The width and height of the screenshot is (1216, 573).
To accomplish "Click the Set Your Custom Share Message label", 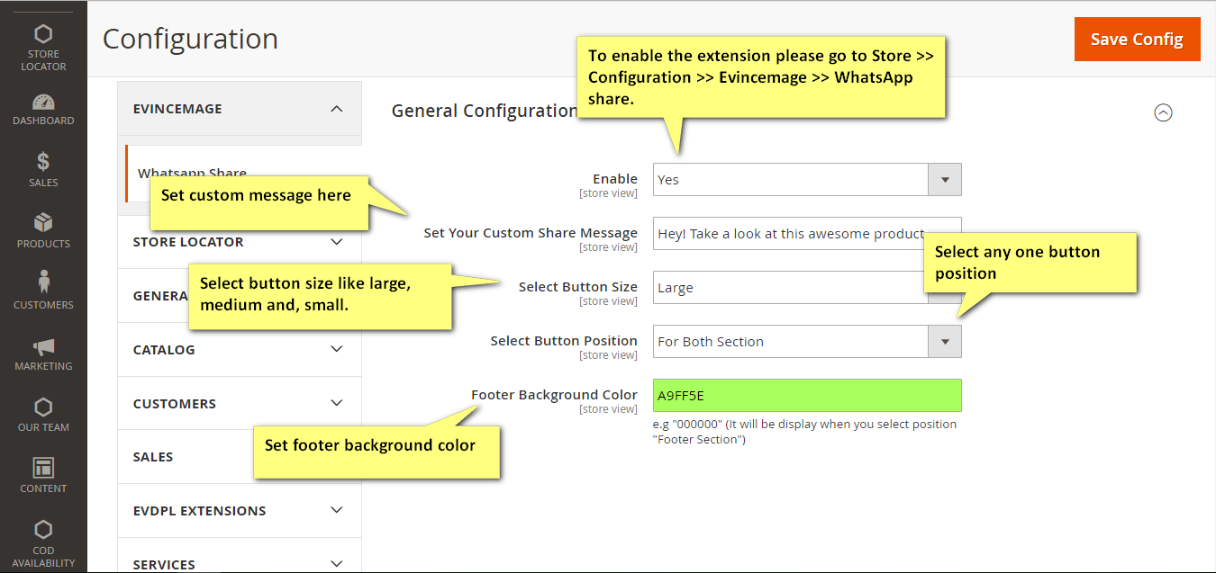I will tap(531, 233).
